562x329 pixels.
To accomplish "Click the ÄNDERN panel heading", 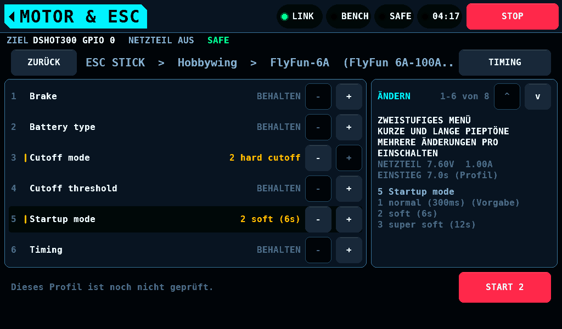I will [x=394, y=96].
